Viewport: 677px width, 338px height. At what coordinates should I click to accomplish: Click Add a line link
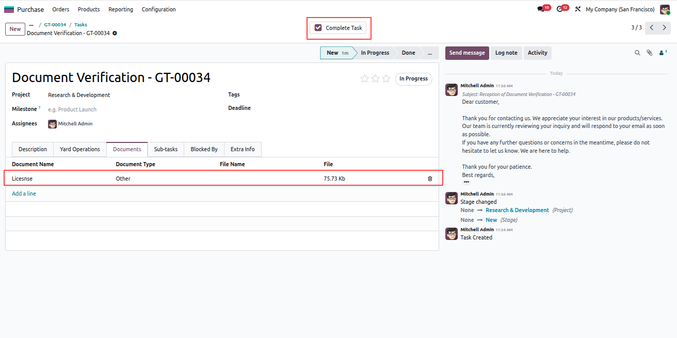pyautogui.click(x=24, y=194)
